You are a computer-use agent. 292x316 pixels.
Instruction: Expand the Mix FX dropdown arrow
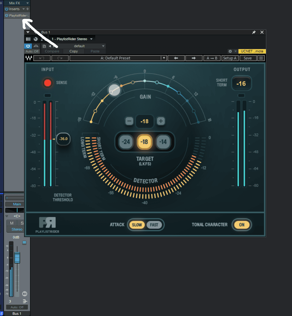click(x=28, y=3)
